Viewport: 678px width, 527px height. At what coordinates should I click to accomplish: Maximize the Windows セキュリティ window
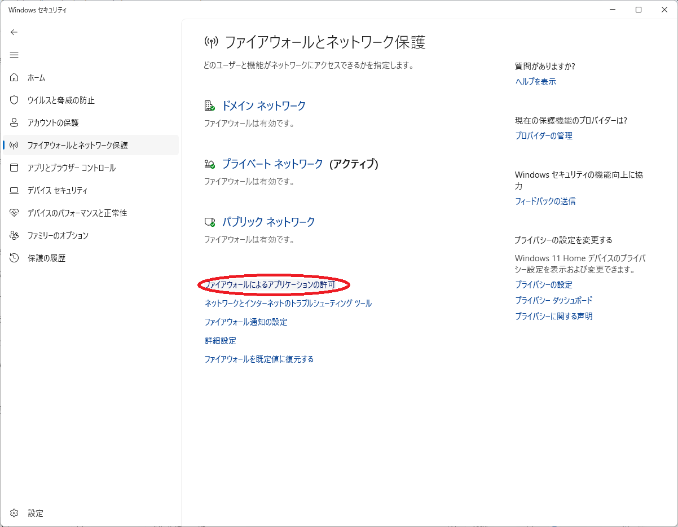(639, 10)
